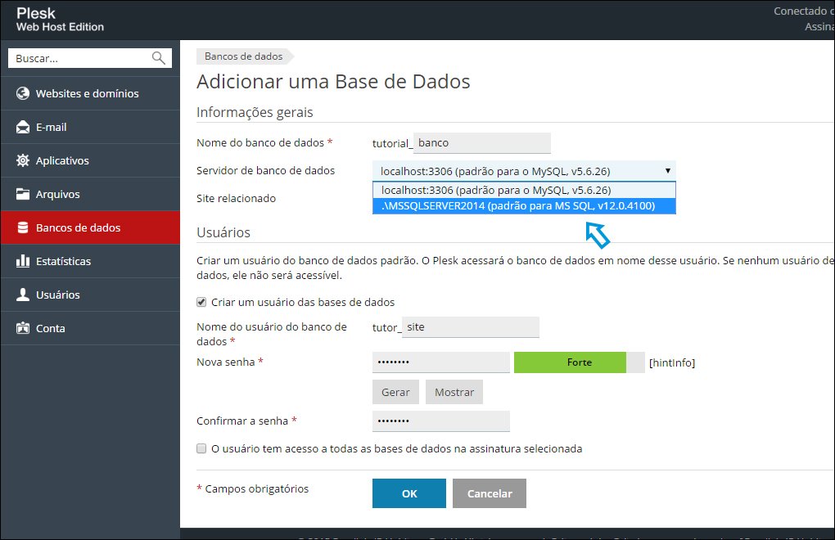Click the Confirmar a senha field
This screenshot has height=540, width=835.
tap(440, 421)
